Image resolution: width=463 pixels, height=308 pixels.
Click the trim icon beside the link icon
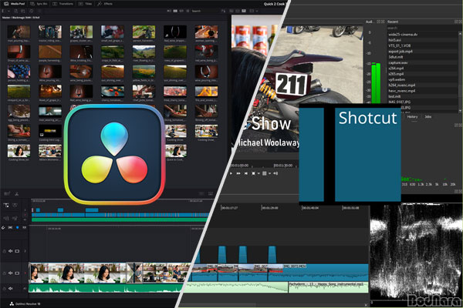pos(10,228)
